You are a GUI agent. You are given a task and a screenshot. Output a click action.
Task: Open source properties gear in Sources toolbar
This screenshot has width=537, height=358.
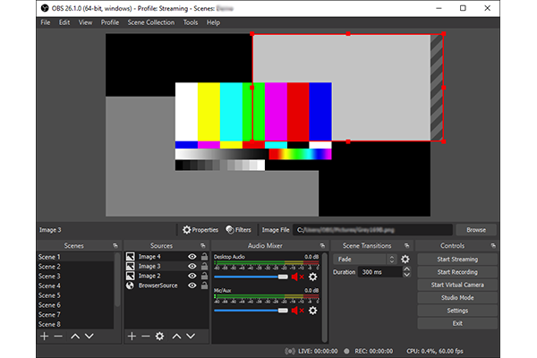tap(160, 336)
